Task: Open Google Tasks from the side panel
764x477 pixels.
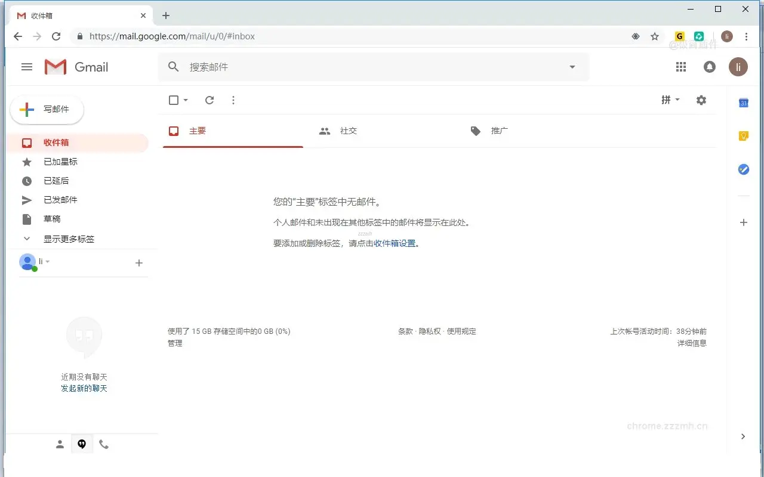Action: pos(743,169)
